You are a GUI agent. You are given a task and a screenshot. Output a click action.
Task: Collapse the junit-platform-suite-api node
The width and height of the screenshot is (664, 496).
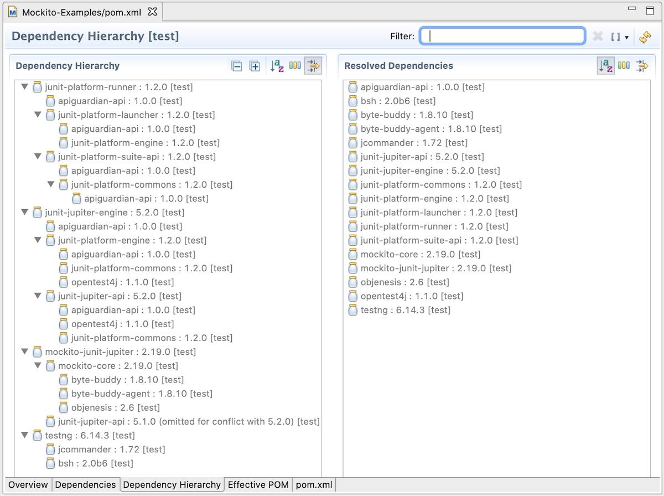pos(38,157)
